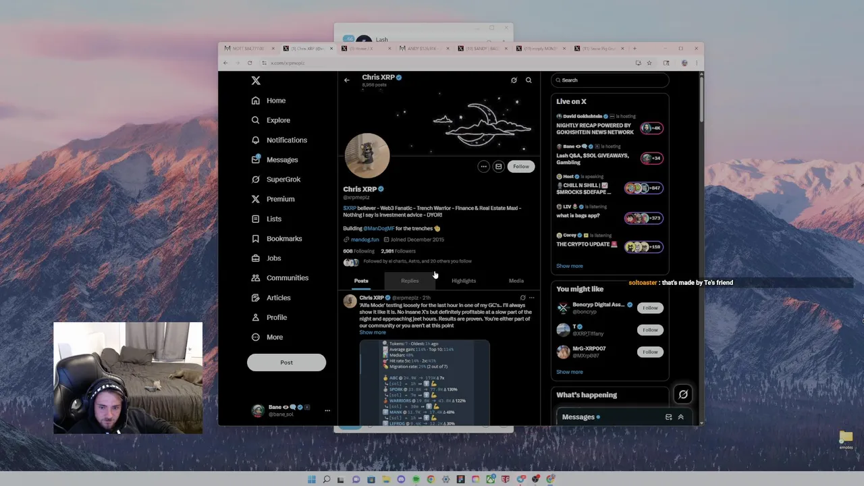
Task: Open Spotify from the taskbar
Action: coord(416,479)
